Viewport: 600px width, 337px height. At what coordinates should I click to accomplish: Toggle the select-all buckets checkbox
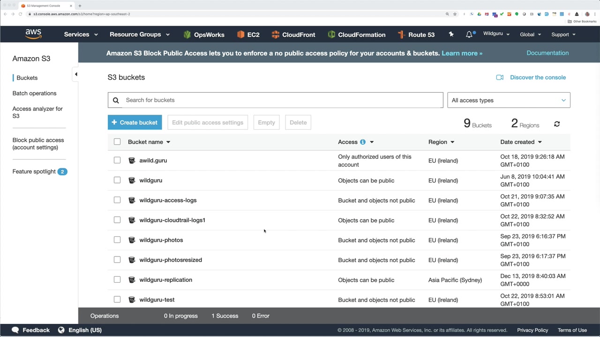click(x=117, y=142)
